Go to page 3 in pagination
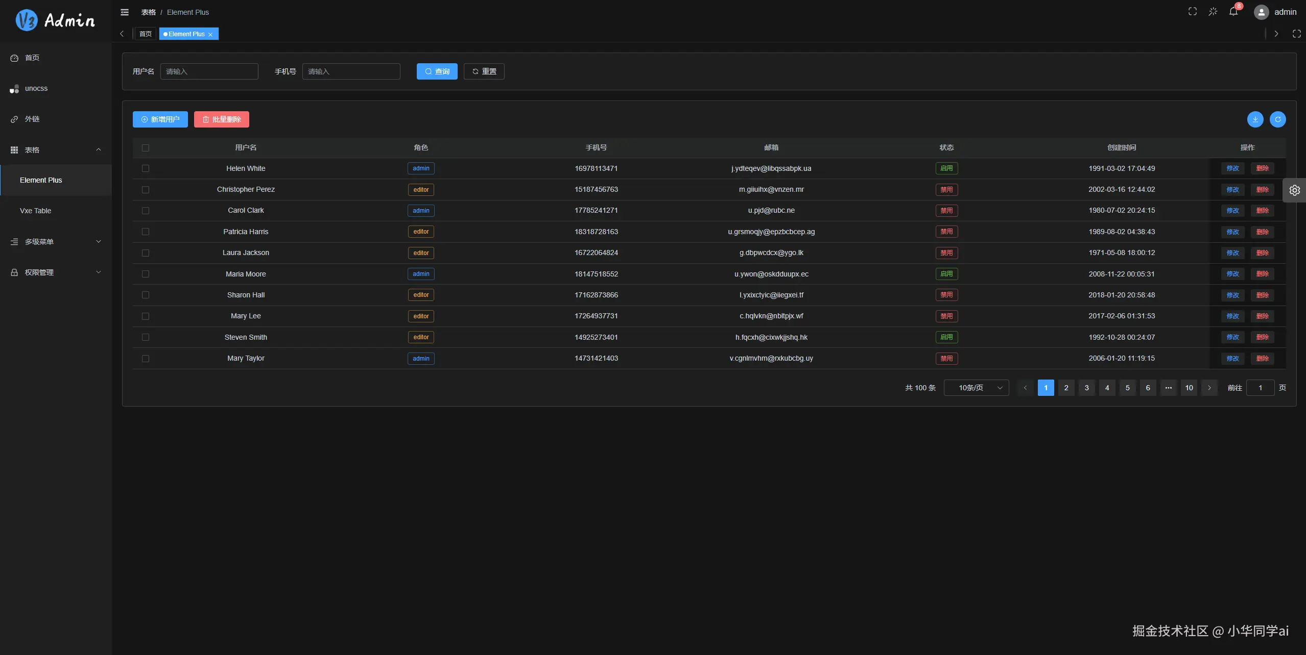Viewport: 1306px width, 655px height. [1086, 388]
